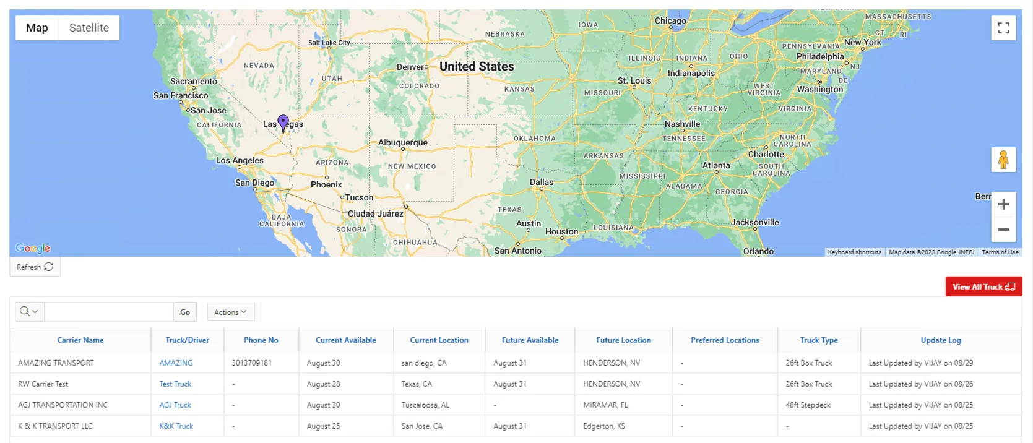The height and width of the screenshot is (443, 1033).
Task: Focus the report search input field
Action: (109, 312)
